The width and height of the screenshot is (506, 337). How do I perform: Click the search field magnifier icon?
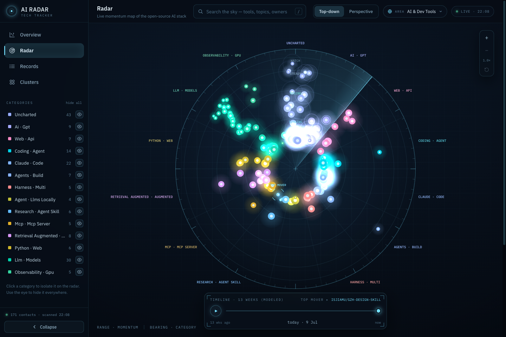pos(201,12)
